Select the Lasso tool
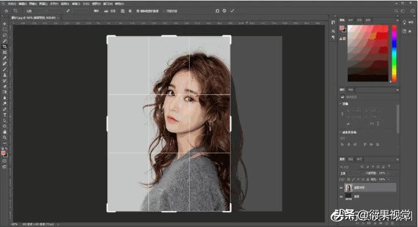 5,35
